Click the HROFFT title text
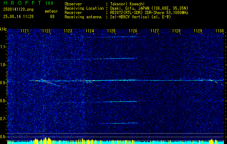This screenshot has width=227, height=144. tap(22, 3)
